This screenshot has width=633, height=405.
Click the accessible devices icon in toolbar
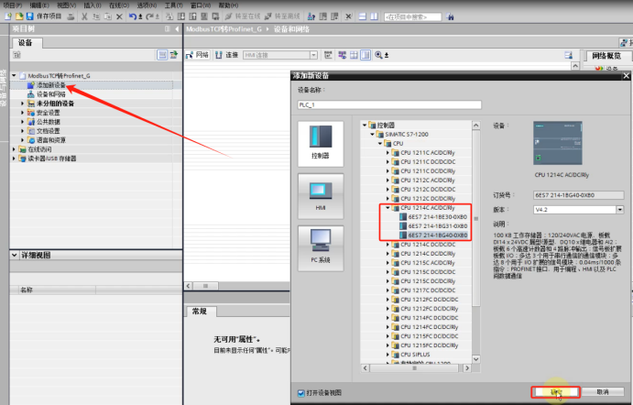coord(311,16)
